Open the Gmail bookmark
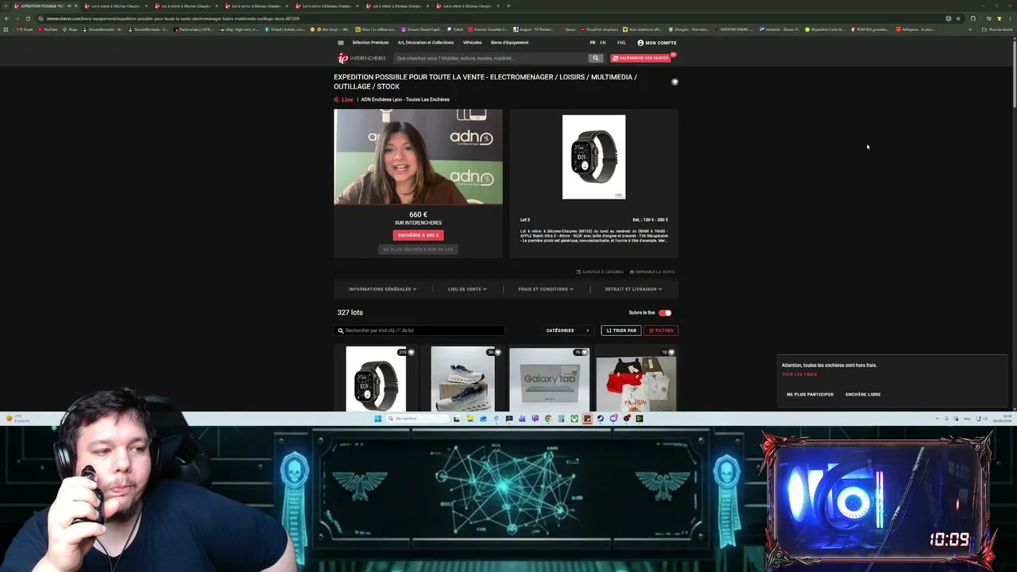The height and width of the screenshot is (572, 1017). click(24, 29)
